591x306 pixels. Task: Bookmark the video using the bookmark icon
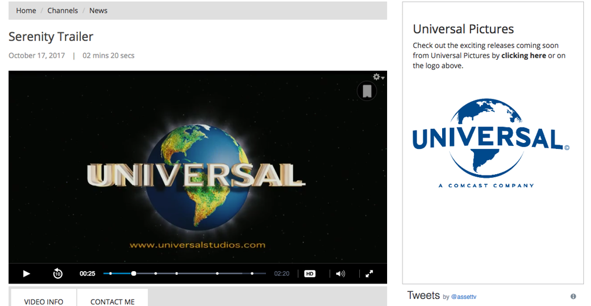367,91
